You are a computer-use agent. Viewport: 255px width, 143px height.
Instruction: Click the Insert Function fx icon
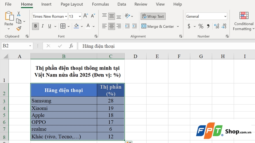click(71, 46)
